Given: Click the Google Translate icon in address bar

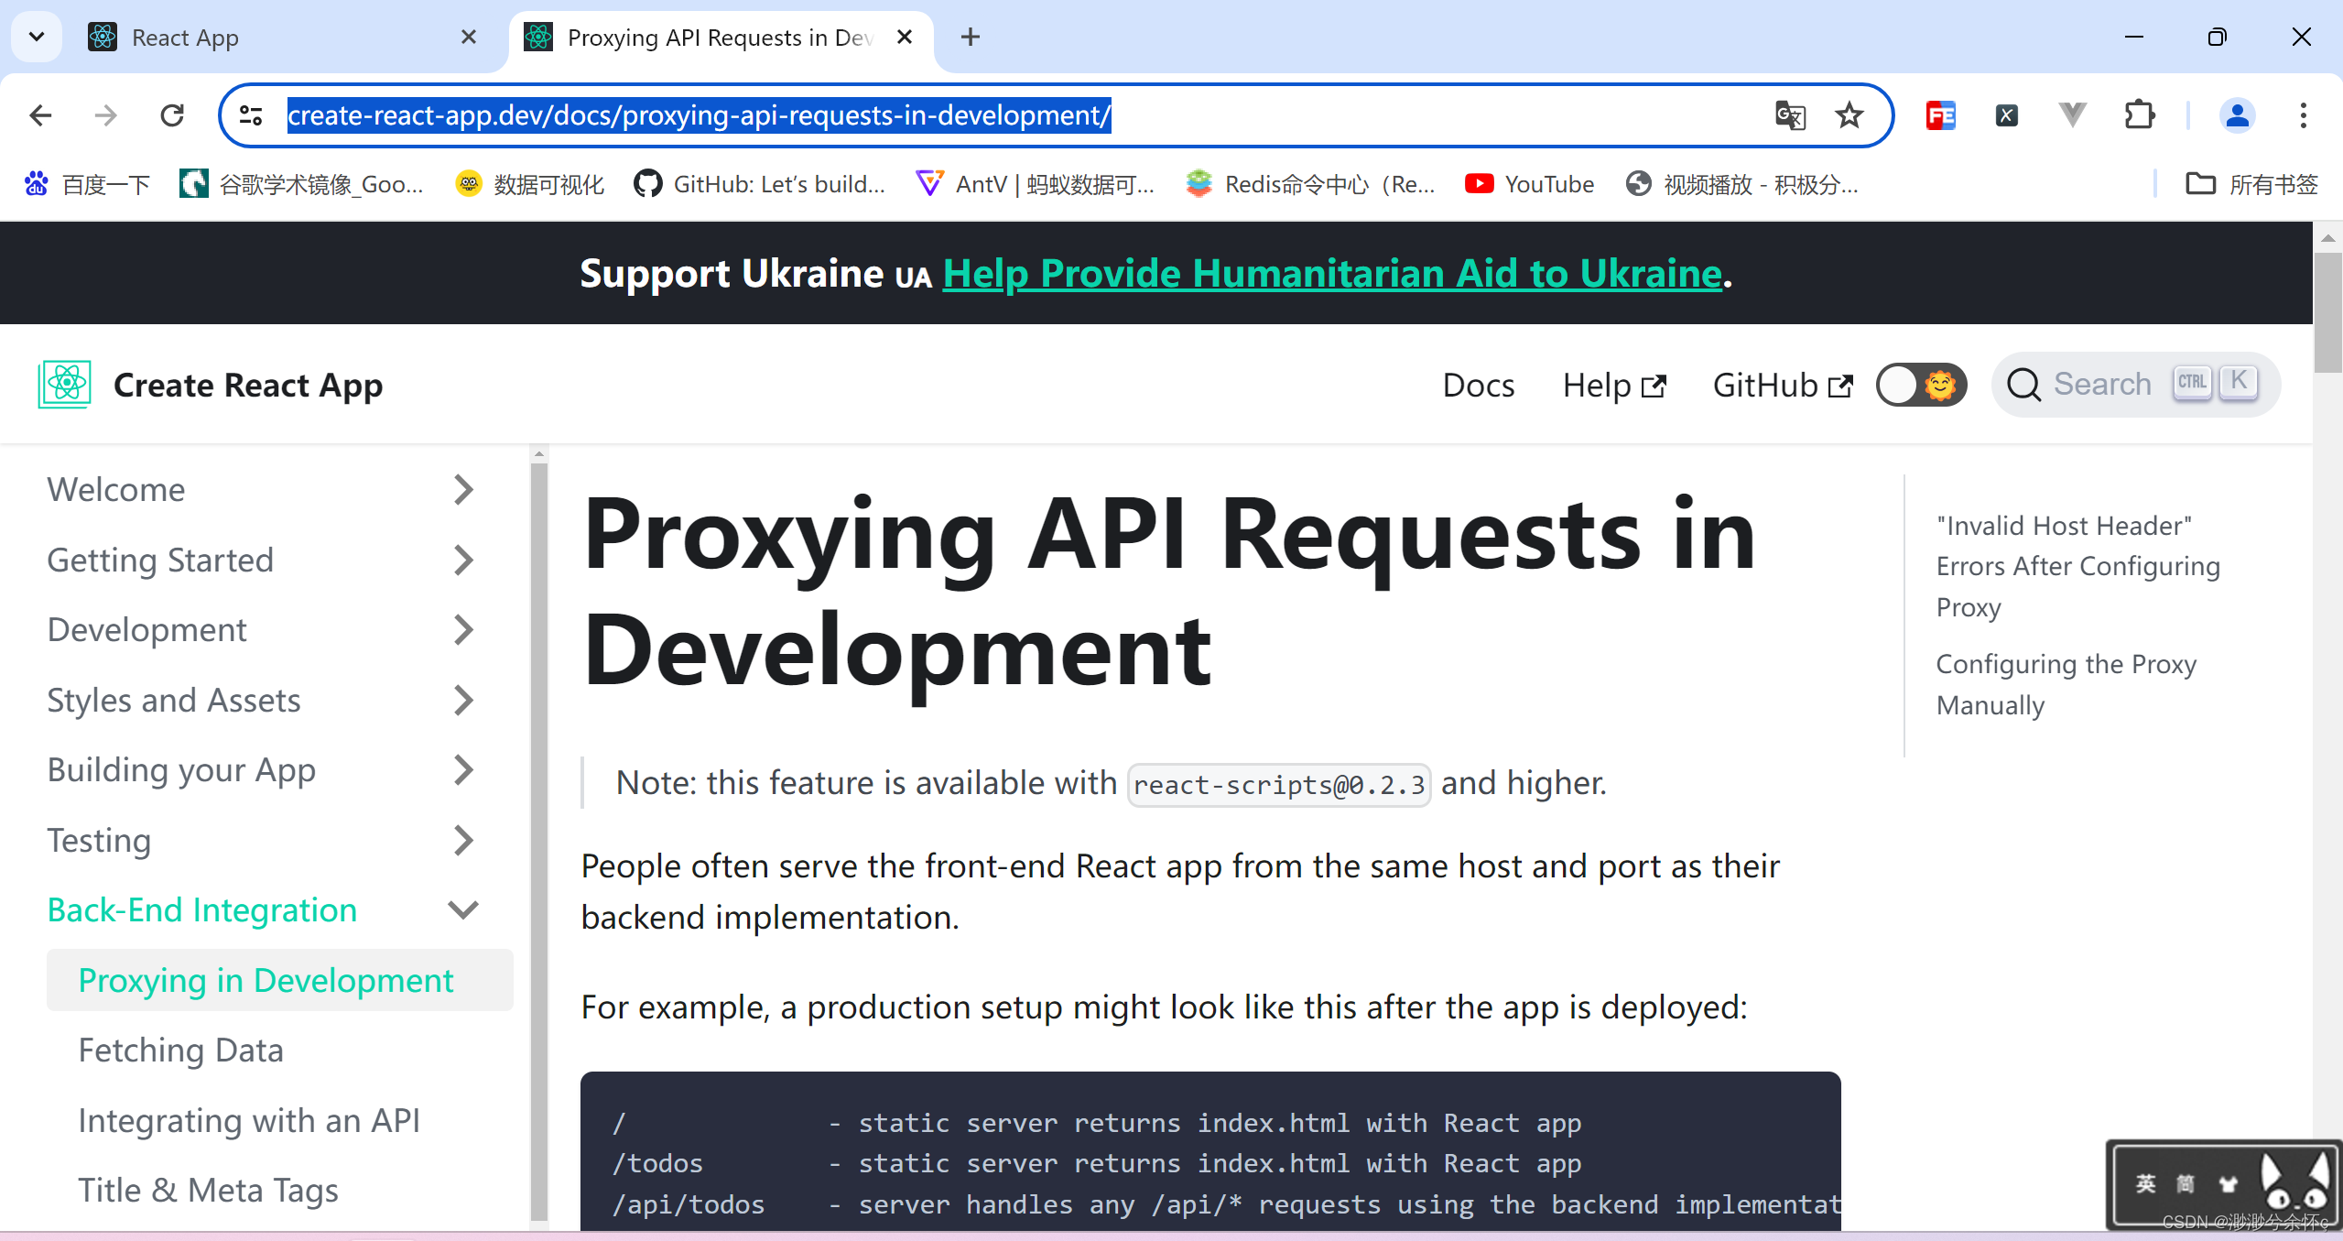Looking at the screenshot, I should [x=1790, y=115].
